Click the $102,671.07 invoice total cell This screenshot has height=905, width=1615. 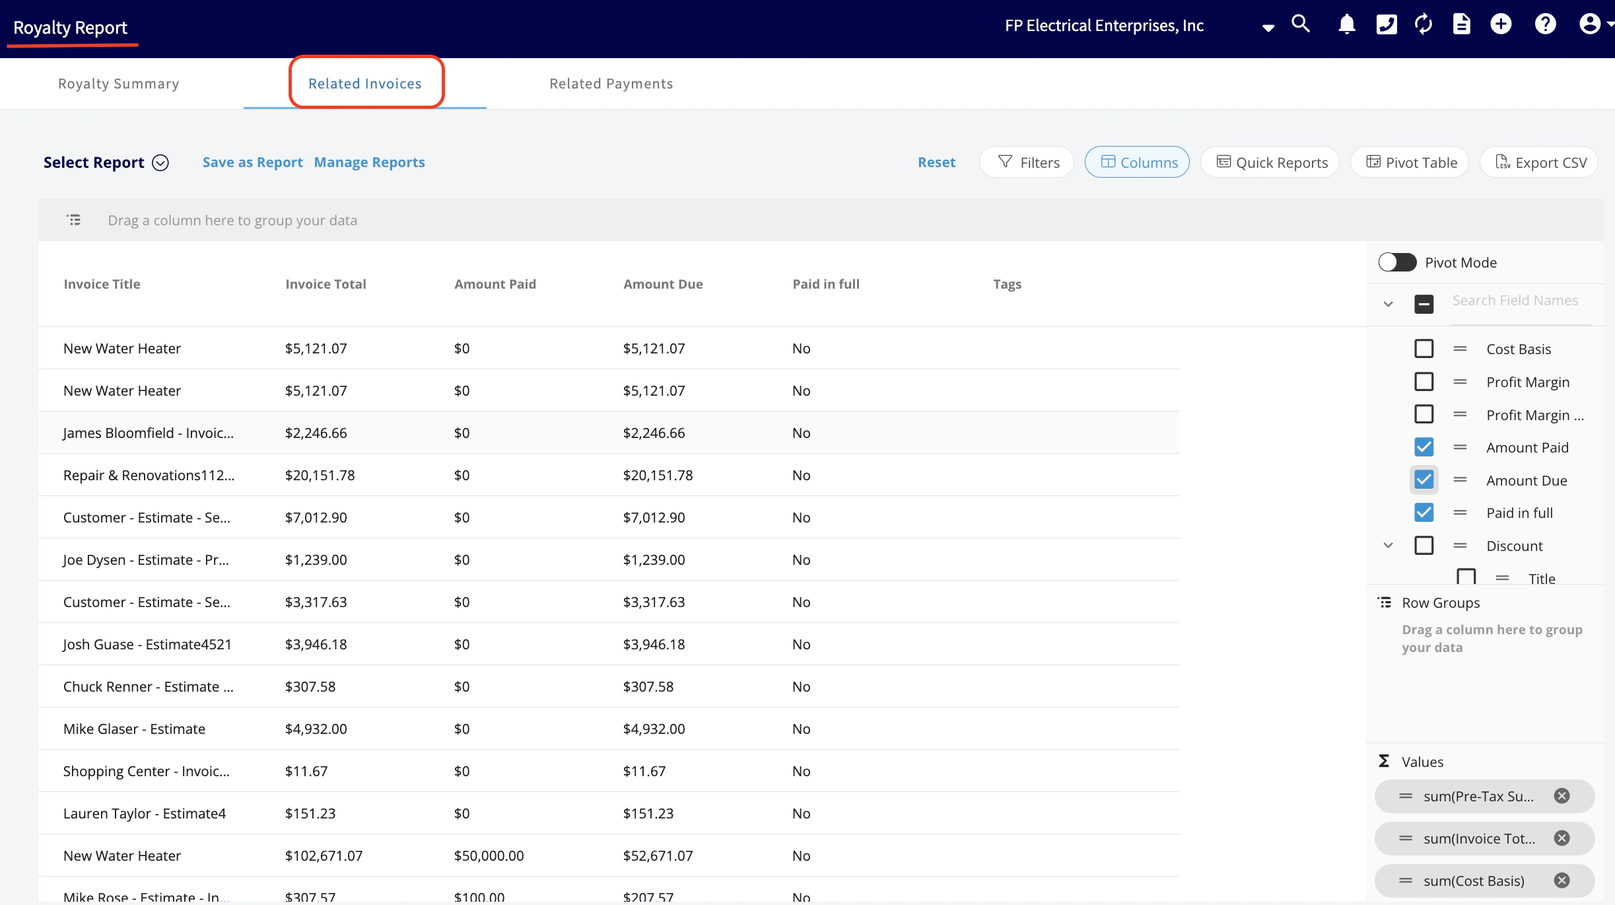[x=324, y=855]
